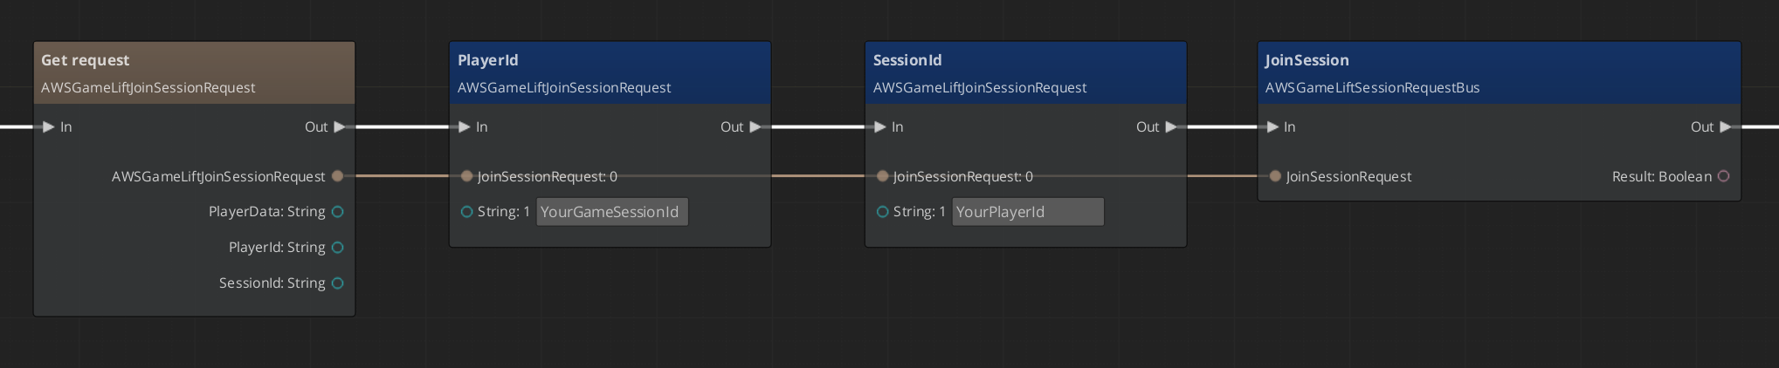Screen dimensions: 1779x368
Task: Click the String: 1 input pin on SessionId node
Action: click(x=882, y=212)
